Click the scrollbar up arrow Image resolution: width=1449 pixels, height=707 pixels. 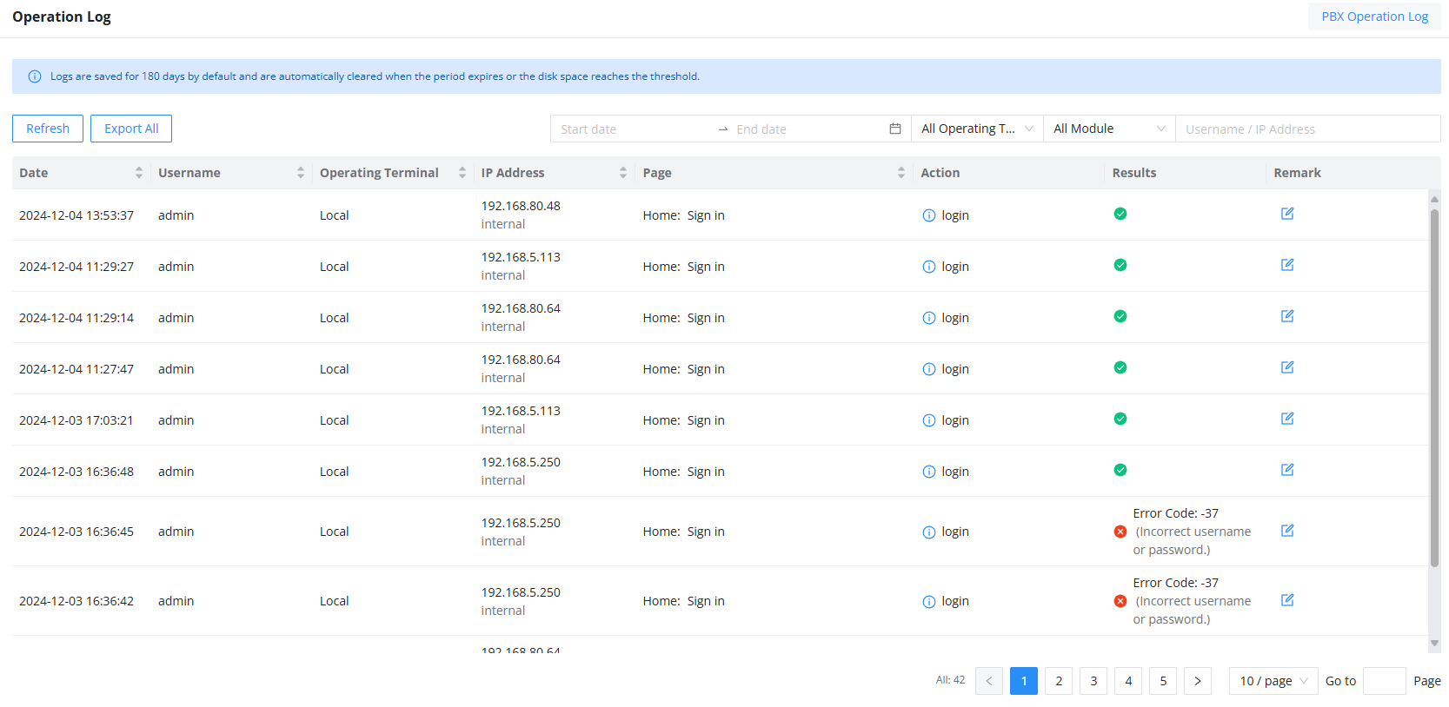(x=1434, y=199)
